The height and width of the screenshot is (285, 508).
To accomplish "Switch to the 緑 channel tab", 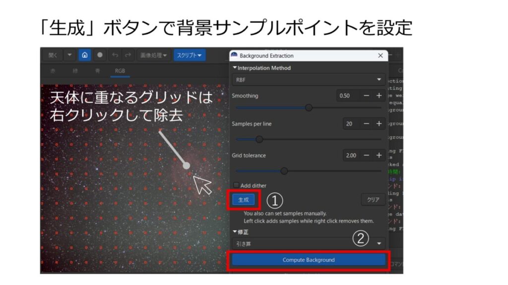I will tap(75, 71).
